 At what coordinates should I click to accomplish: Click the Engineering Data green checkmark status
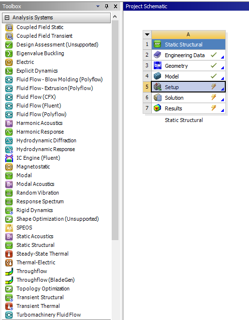click(214, 55)
